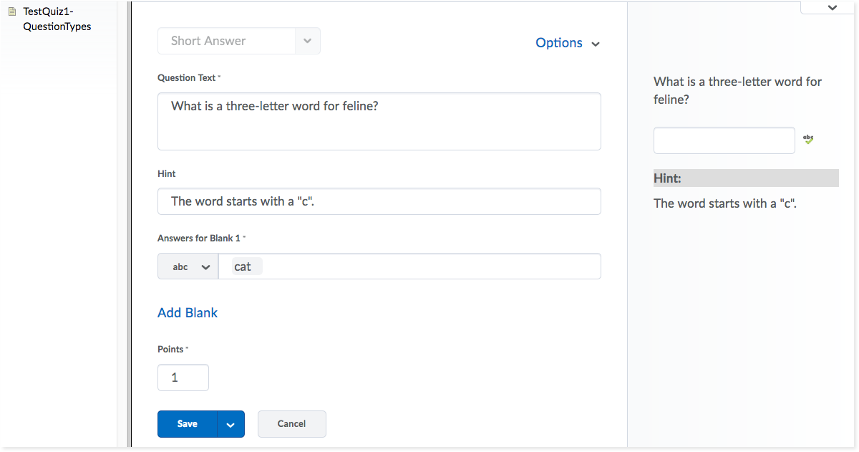Image resolution: width=859 pixels, height=452 pixels.
Task: Open the abc answer type dropdown
Action: coord(188,266)
